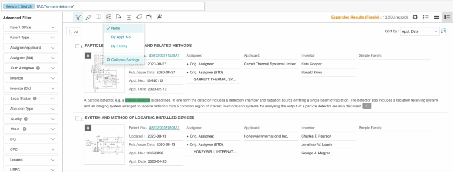Expand the Legal Status filter
453x172 pixels.
pyautogui.click(x=31, y=99)
